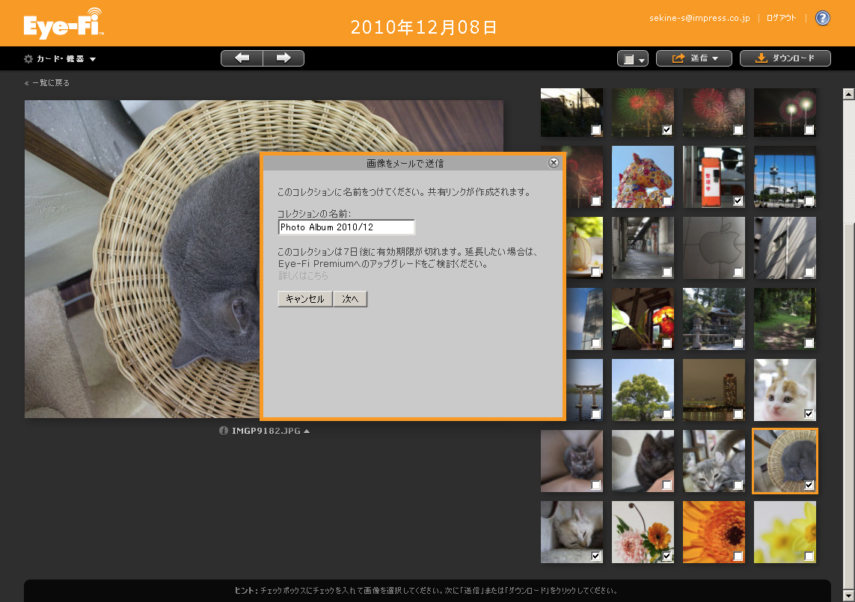Click the コレクションの名前 input field
Viewport: 855px width, 602px height.
click(346, 227)
